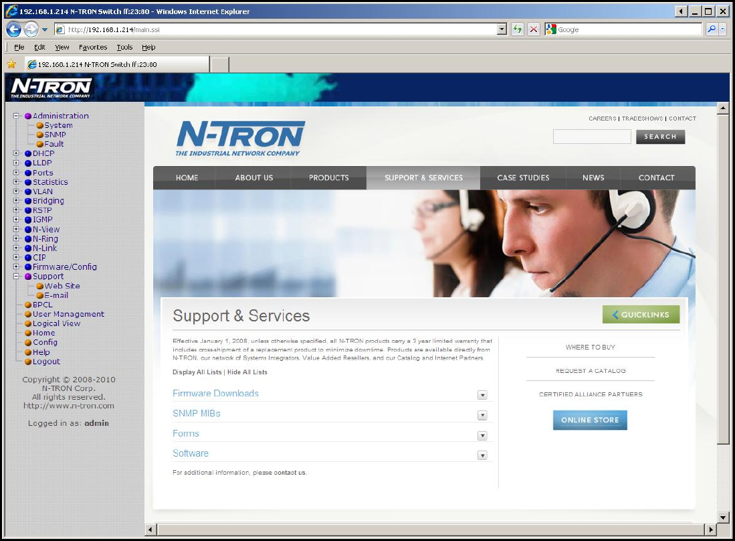Open the Help menu
Image resolution: width=735 pixels, height=541 pixels.
148,47
